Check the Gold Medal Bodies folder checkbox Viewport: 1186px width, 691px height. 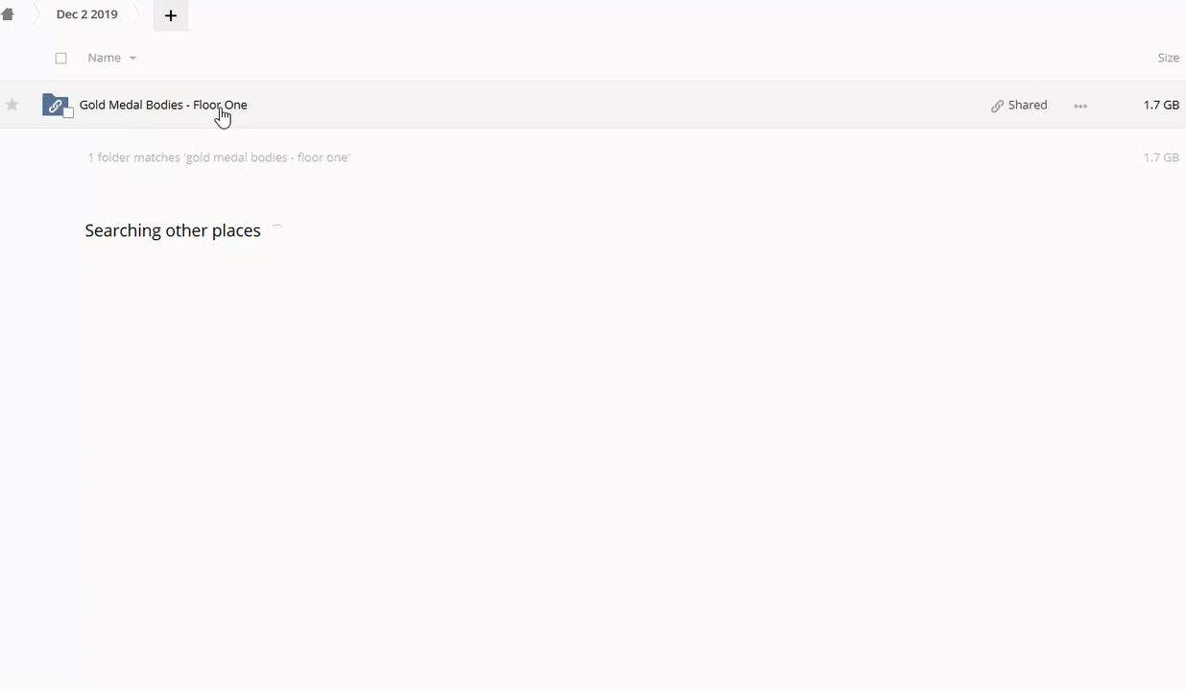[x=68, y=113]
